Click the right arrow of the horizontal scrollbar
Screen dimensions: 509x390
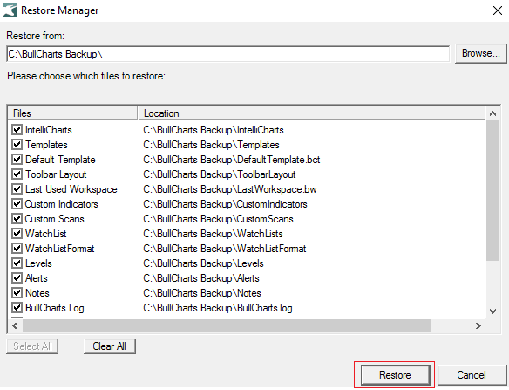pos(478,325)
